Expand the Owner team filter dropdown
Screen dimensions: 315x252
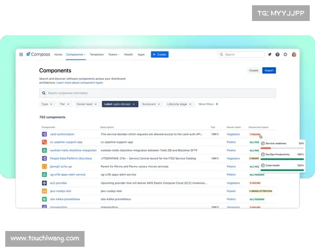87,104
